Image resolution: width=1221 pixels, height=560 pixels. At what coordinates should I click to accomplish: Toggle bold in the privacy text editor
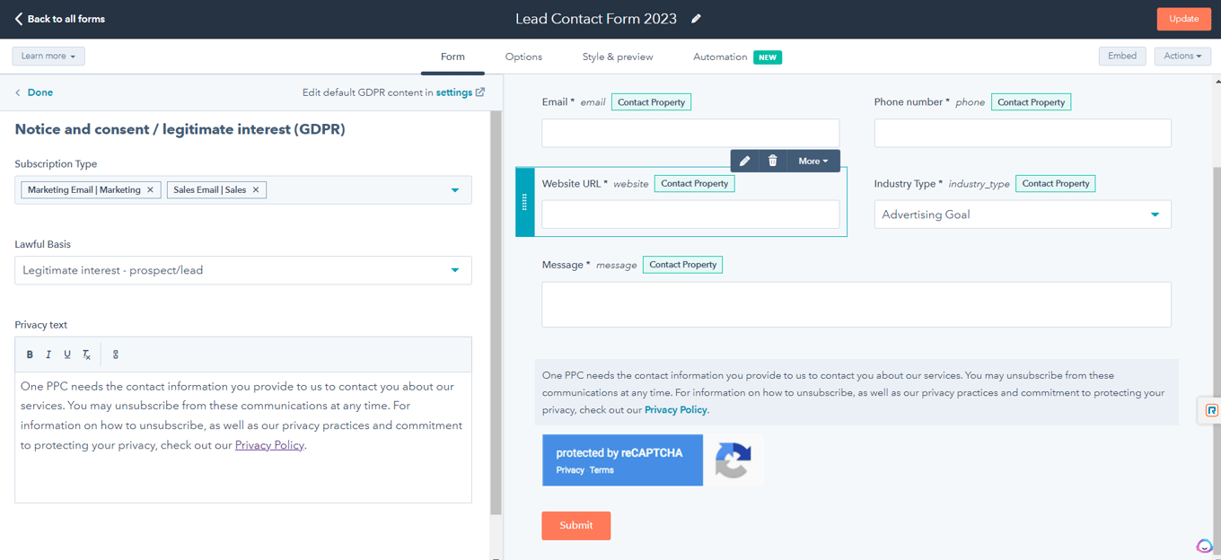click(x=30, y=354)
